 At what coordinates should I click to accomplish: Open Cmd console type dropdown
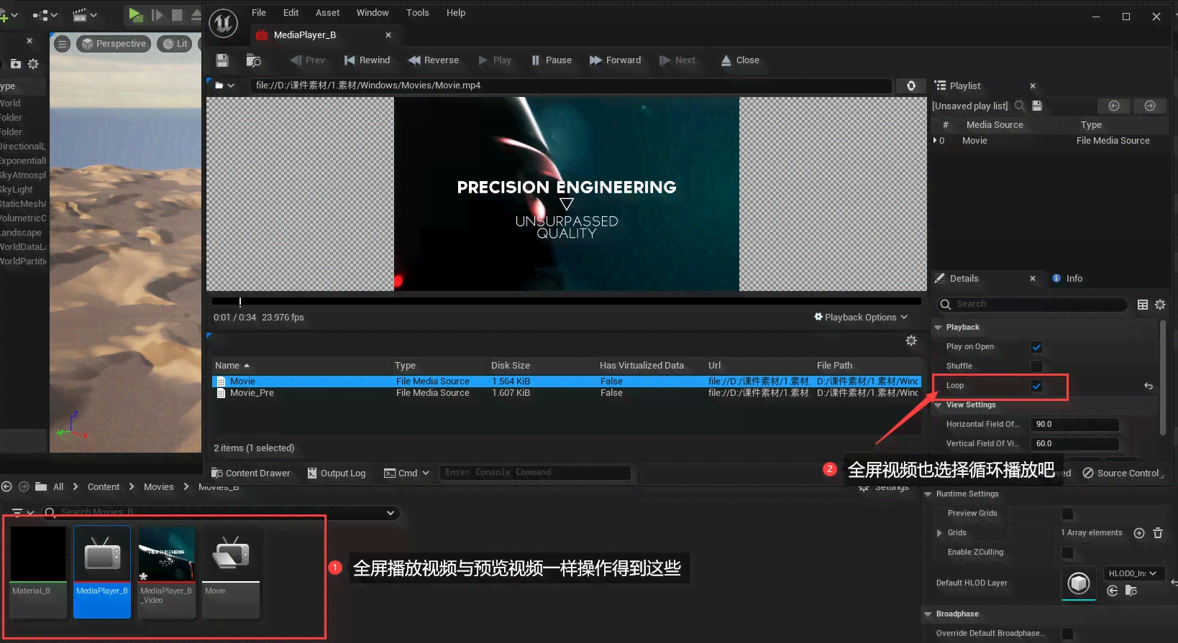pyautogui.click(x=406, y=473)
